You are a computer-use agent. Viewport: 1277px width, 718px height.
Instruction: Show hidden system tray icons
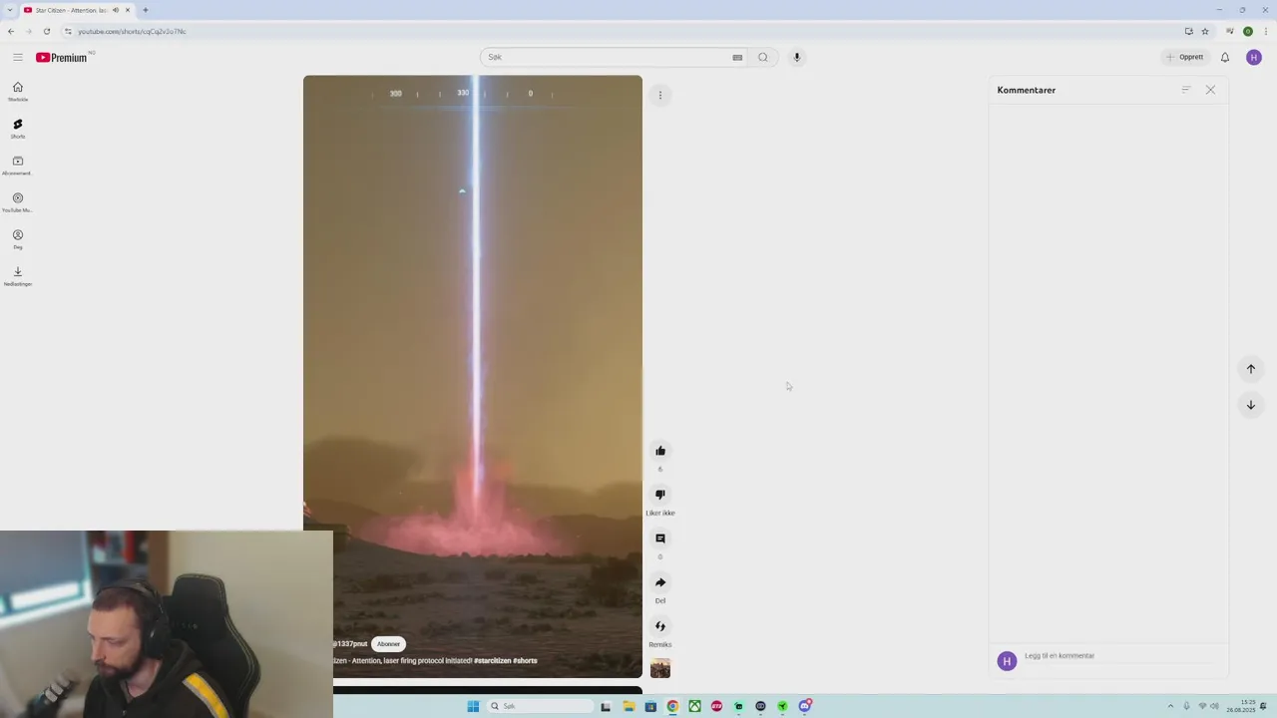[1170, 706]
